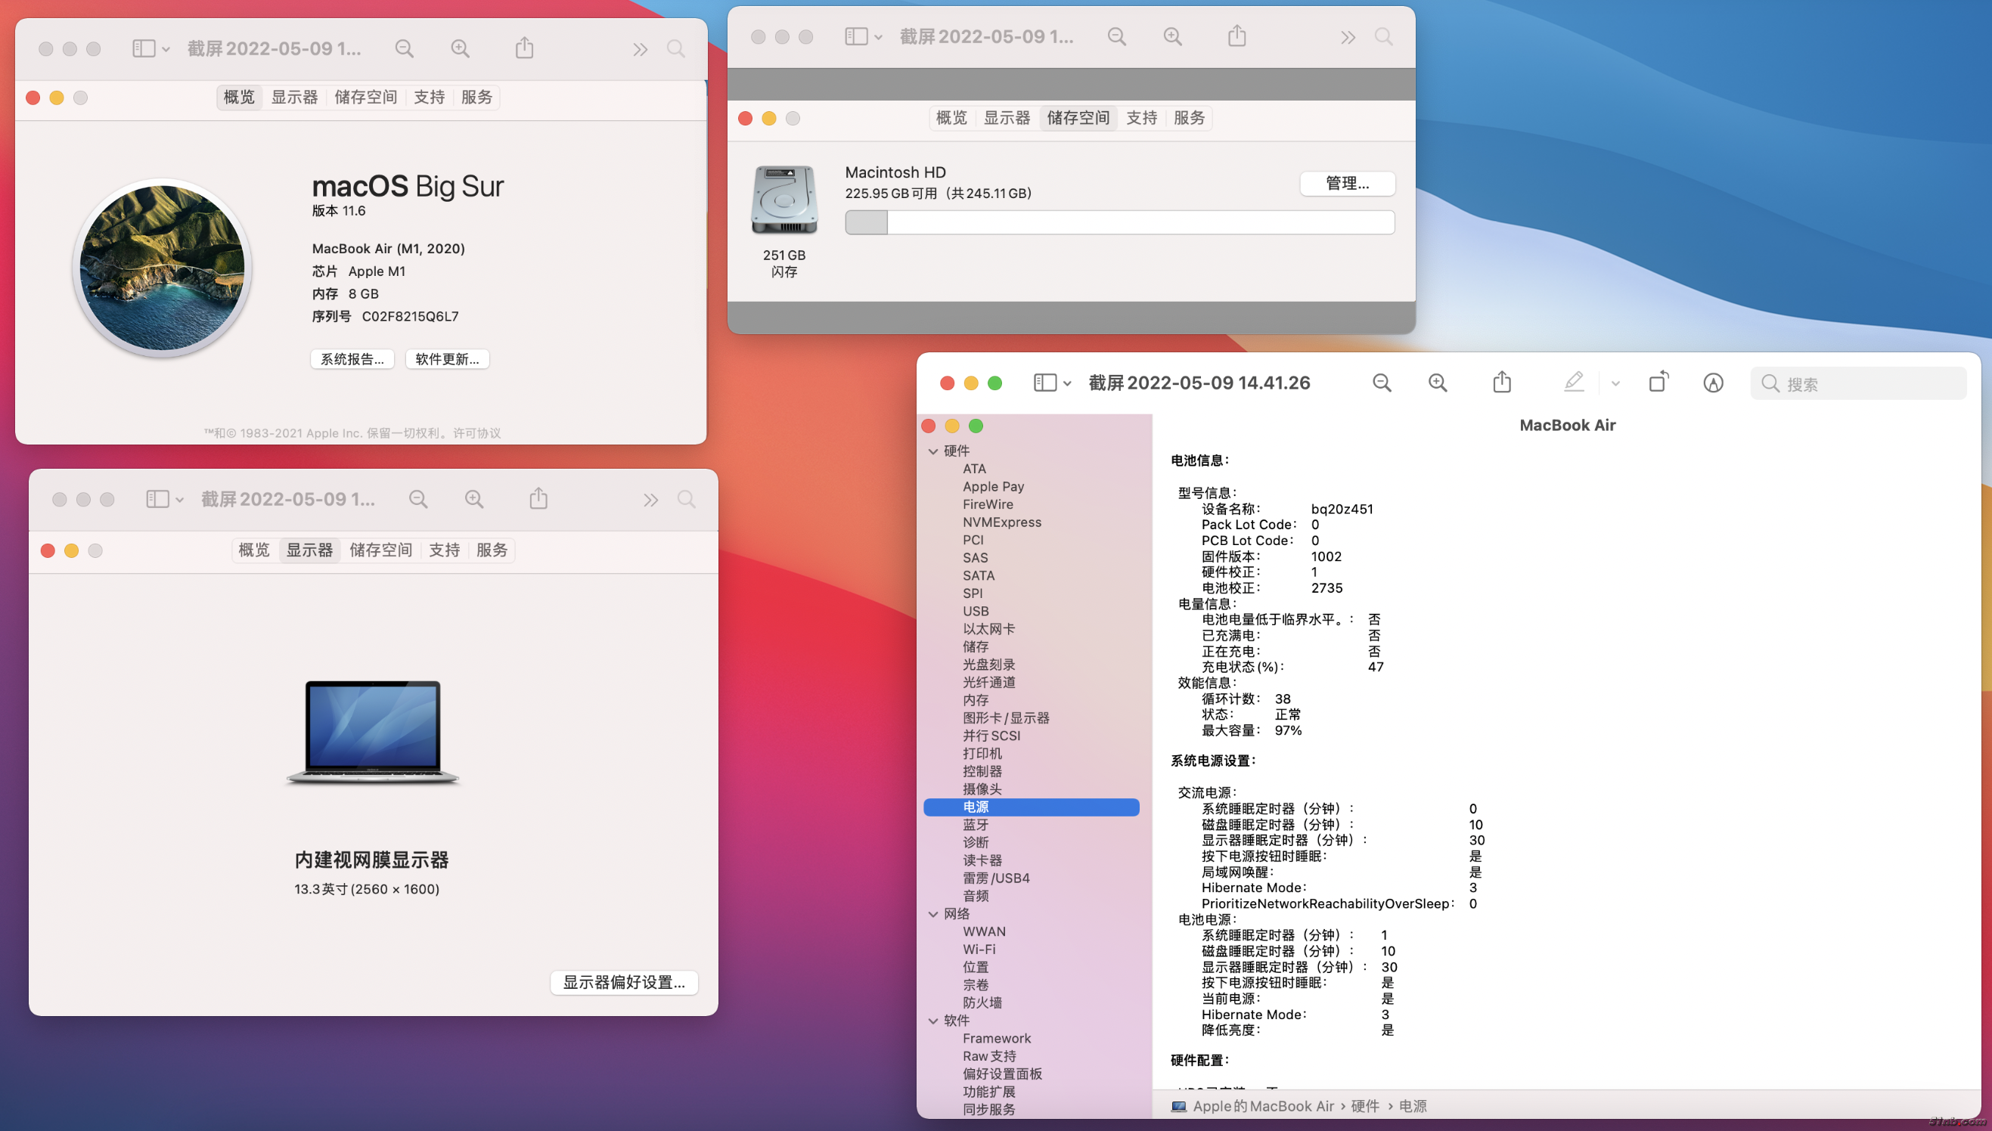
Task: Open search in the display Preview window
Action: pos(687,500)
